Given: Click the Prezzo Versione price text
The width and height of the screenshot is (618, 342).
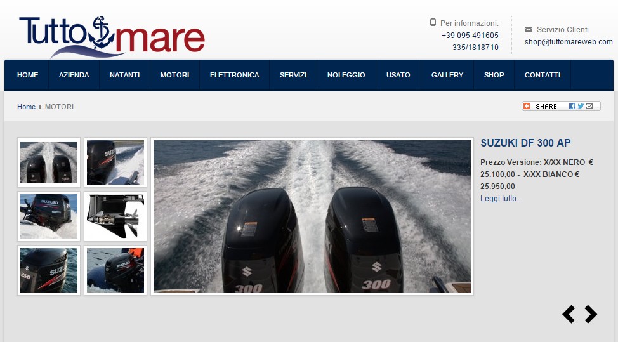Looking at the screenshot, I should point(536,174).
